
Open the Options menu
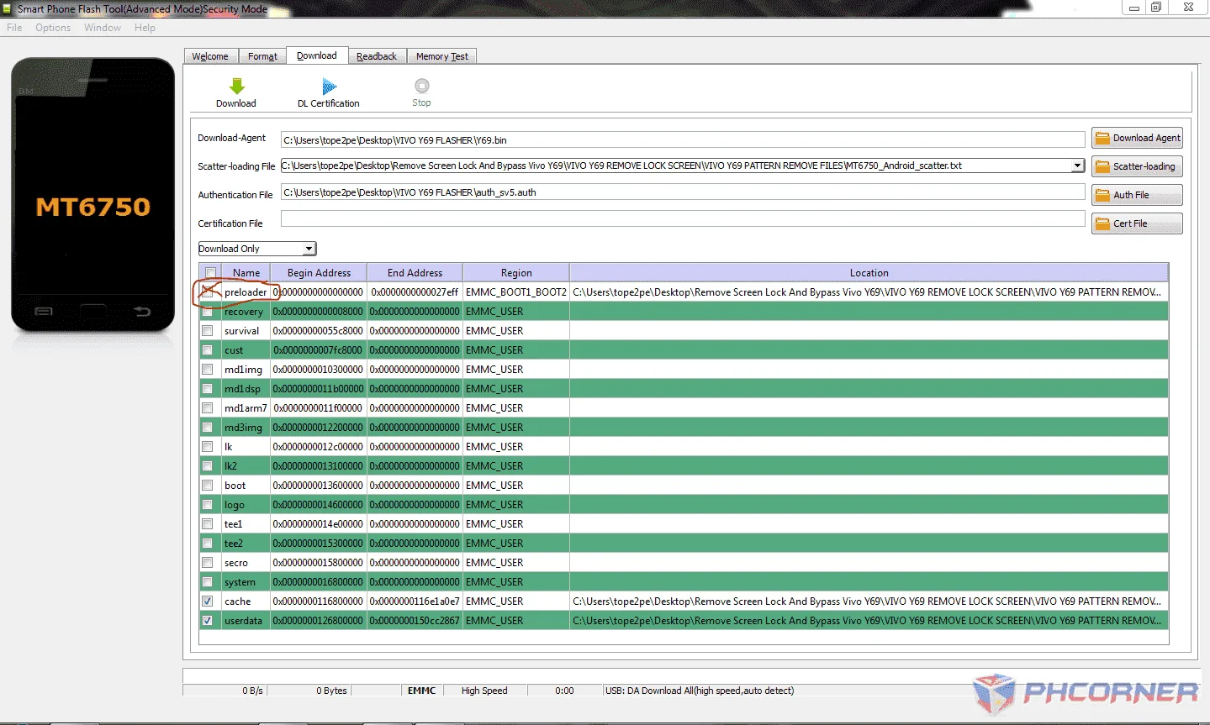coord(53,28)
